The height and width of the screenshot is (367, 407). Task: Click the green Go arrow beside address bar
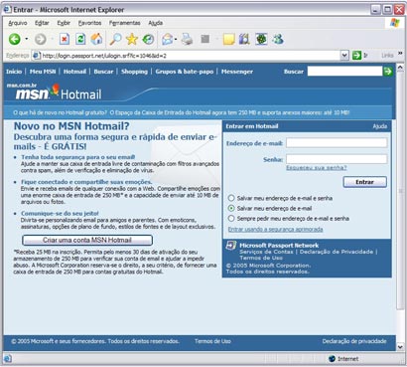point(356,55)
